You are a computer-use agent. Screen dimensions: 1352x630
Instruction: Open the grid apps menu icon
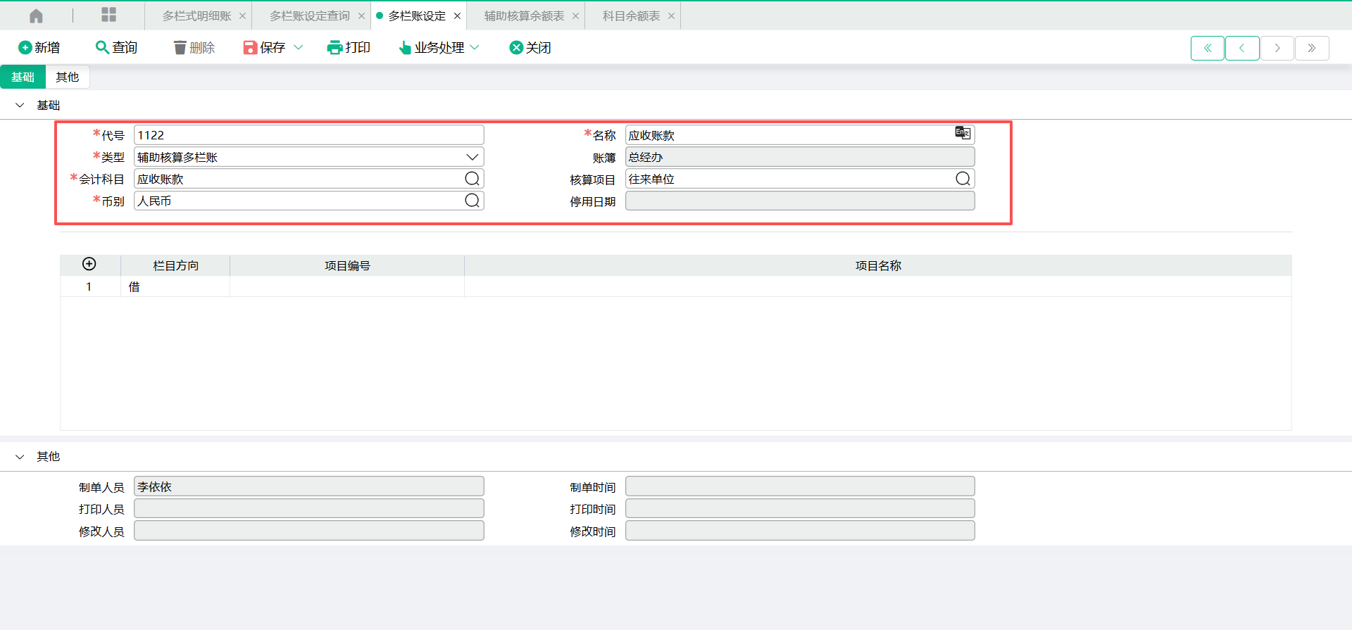108,15
